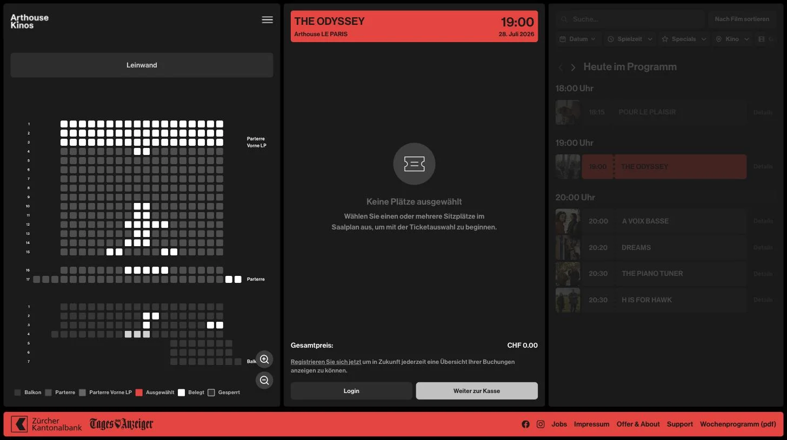Expand the Kino filter dropdown
This screenshot has height=440, width=787.
[733, 39]
